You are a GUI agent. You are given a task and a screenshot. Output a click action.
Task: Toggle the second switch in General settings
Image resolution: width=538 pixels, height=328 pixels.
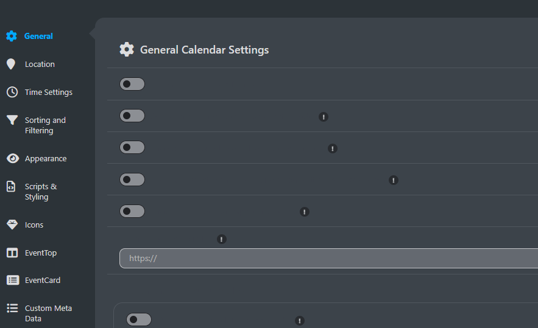point(132,116)
